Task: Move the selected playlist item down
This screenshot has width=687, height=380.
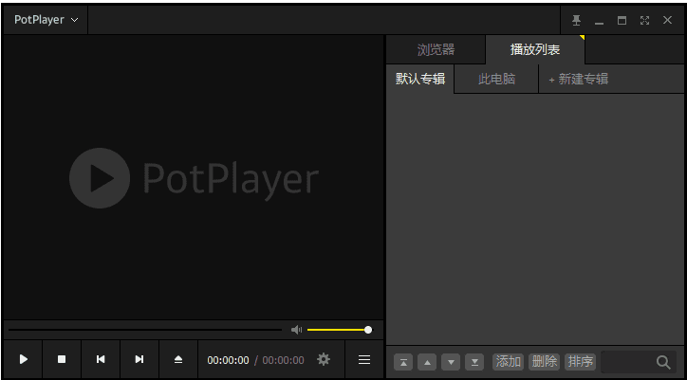Action: 451,362
